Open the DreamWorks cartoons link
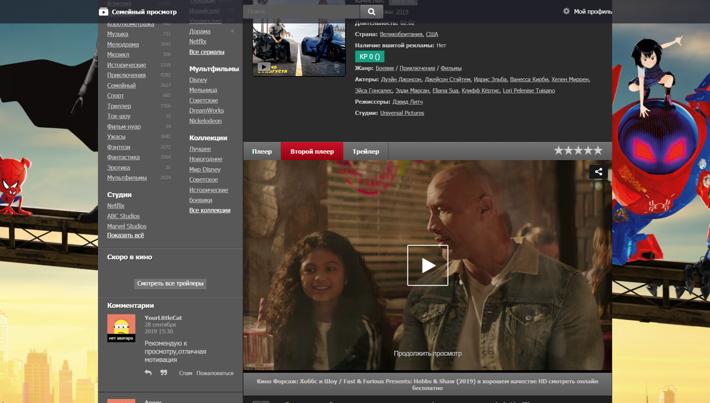This screenshot has width=710, height=403. coord(206,110)
